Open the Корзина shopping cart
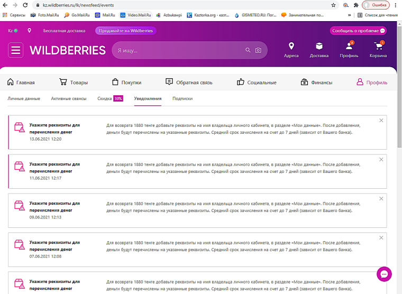The width and height of the screenshot is (402, 294). coord(378,49)
